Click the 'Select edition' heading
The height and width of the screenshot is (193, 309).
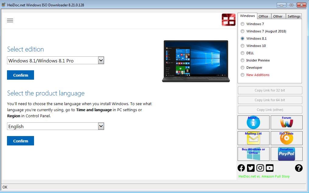pos(26,49)
